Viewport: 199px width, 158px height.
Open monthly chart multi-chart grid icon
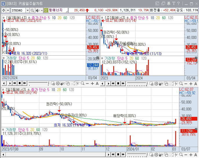point(53,83)
